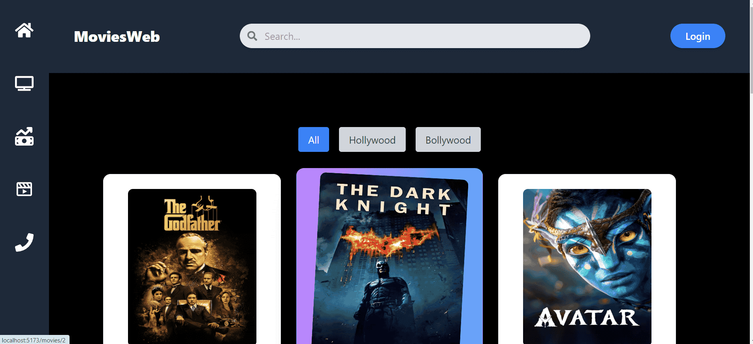Open the Home icon in sidebar
Image resolution: width=753 pixels, height=344 pixels.
(24, 30)
